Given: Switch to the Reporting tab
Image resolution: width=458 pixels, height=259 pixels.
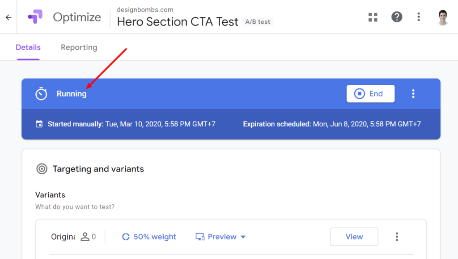Looking at the screenshot, I should click(x=79, y=47).
